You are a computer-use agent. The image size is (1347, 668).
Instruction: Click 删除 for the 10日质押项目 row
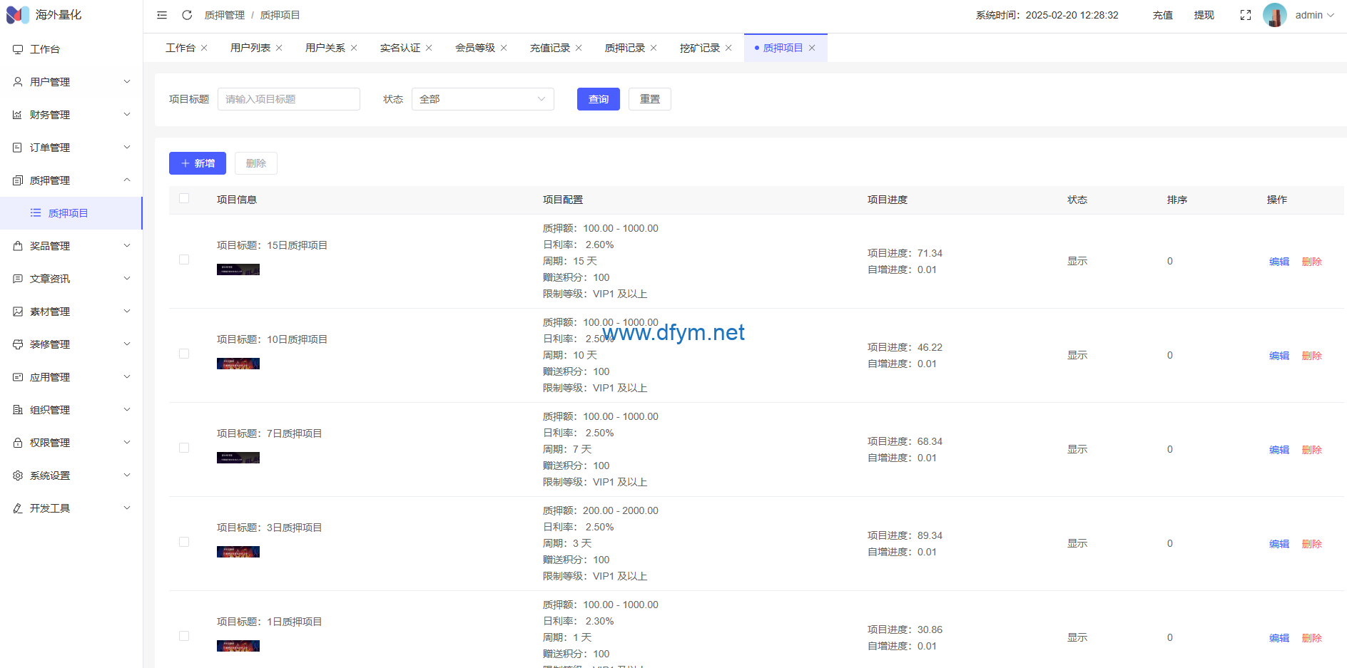1312,356
